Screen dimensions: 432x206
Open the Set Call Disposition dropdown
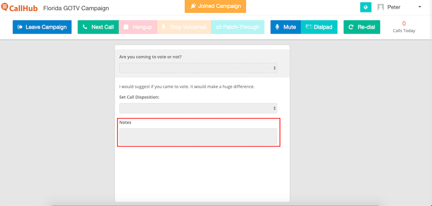(198, 109)
